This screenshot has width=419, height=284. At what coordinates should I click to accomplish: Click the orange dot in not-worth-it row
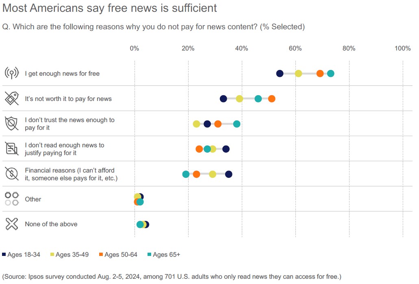(x=271, y=98)
